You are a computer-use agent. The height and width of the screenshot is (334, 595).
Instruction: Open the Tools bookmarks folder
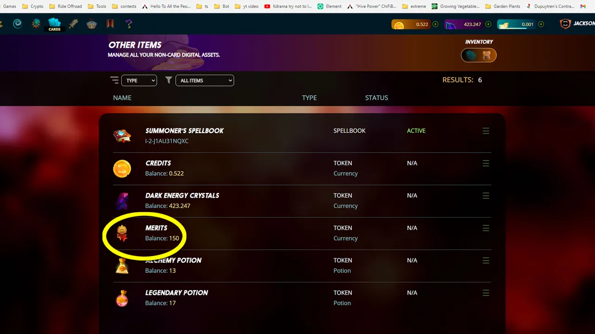pos(97,6)
